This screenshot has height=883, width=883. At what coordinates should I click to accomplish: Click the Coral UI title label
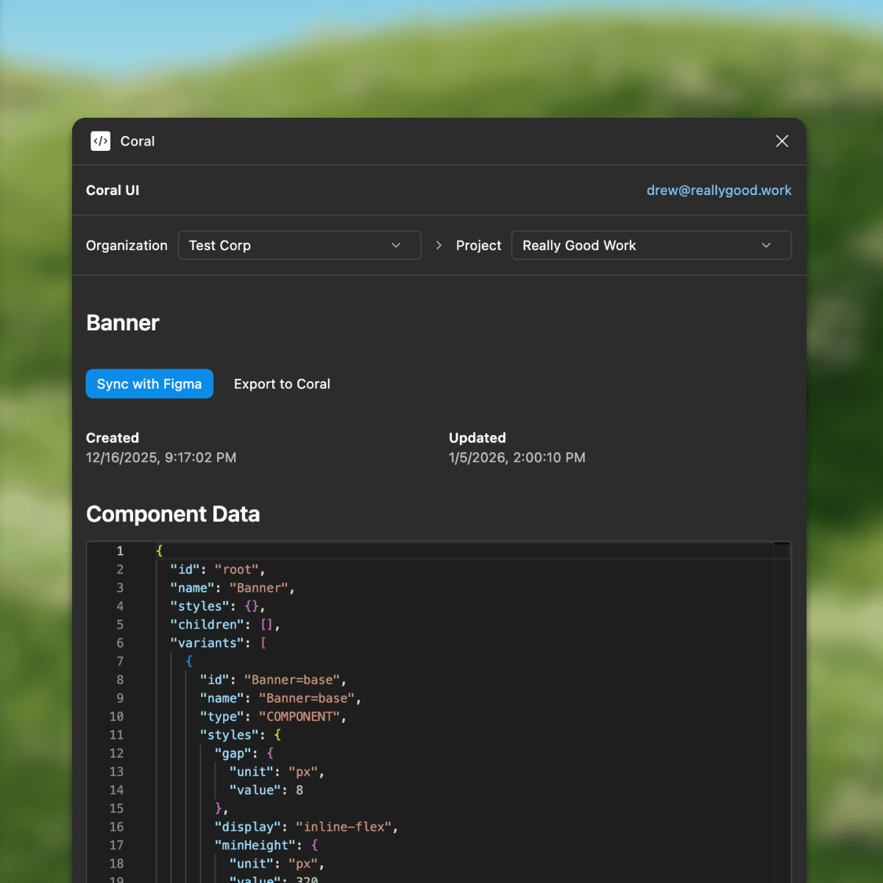(x=113, y=191)
